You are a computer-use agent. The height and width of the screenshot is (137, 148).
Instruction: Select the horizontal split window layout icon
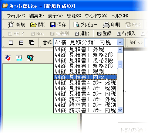21,43
